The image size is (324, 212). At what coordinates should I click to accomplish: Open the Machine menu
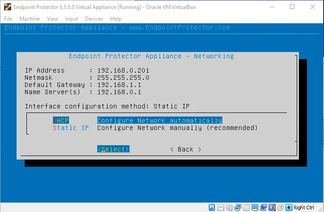[x=30, y=19]
